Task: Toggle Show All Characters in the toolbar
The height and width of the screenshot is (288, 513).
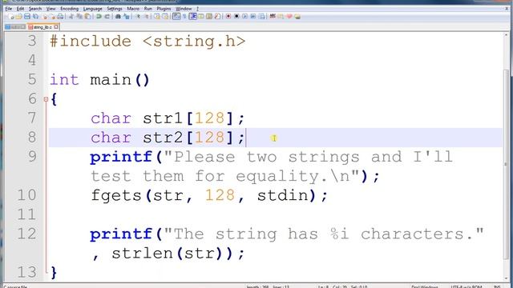Action: tap(185, 16)
